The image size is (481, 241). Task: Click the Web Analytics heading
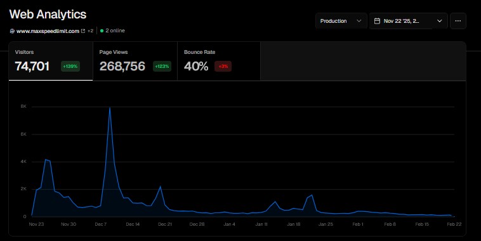[x=48, y=15]
